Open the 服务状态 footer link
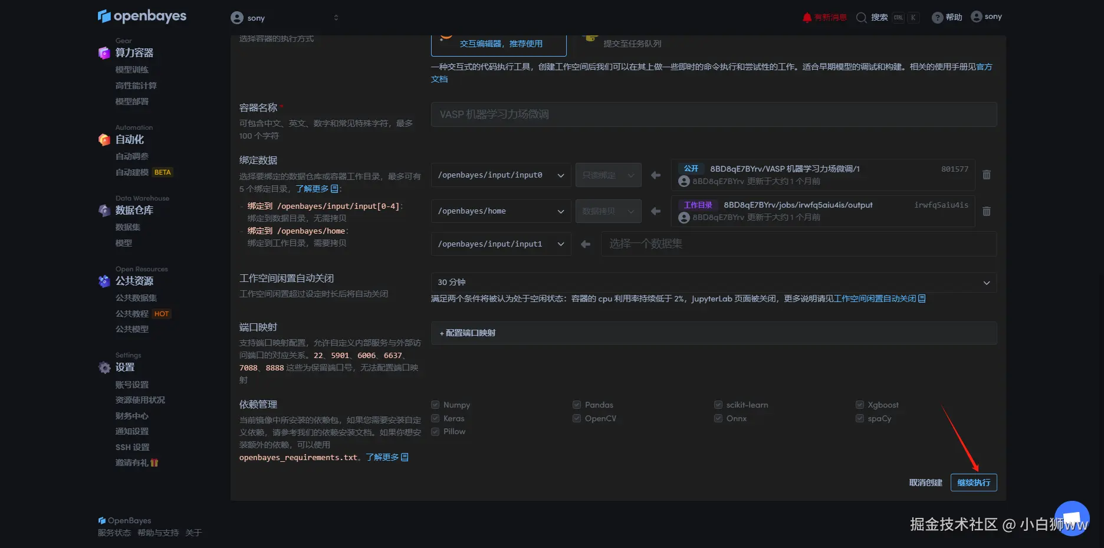1104x548 pixels. tap(114, 533)
